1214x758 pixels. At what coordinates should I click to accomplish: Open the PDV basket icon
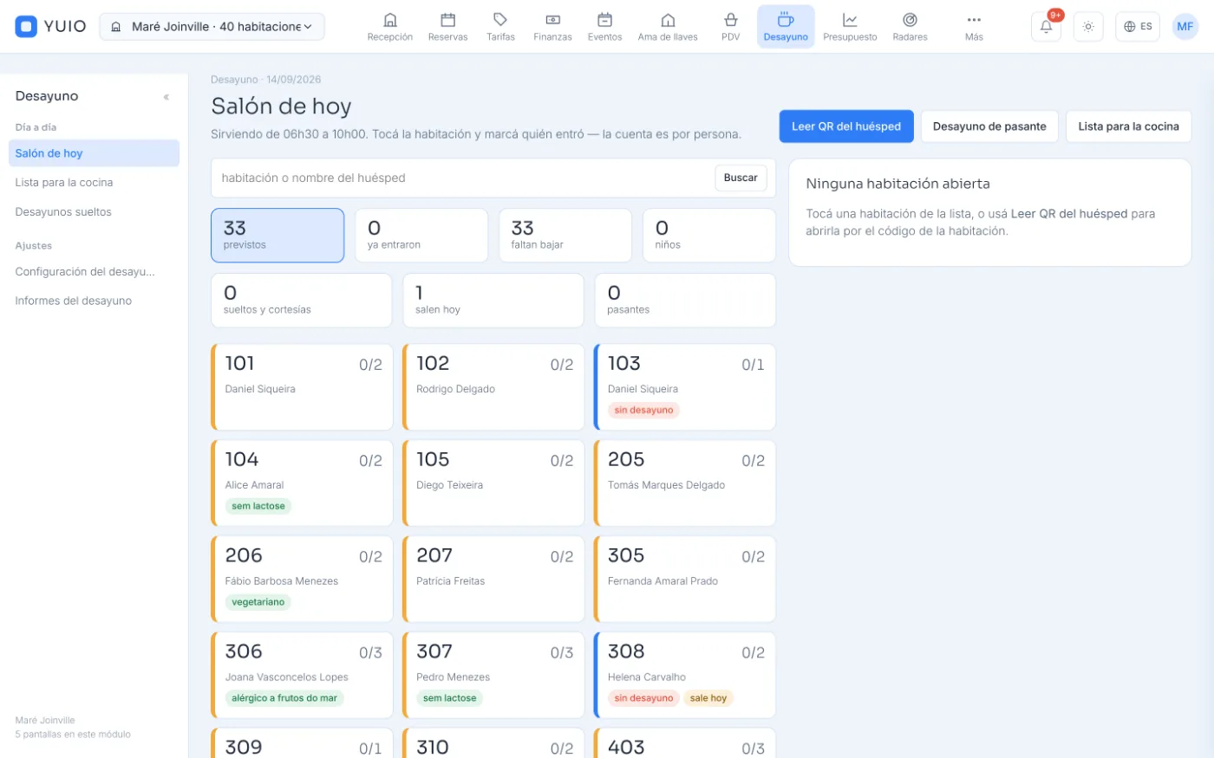(x=730, y=27)
